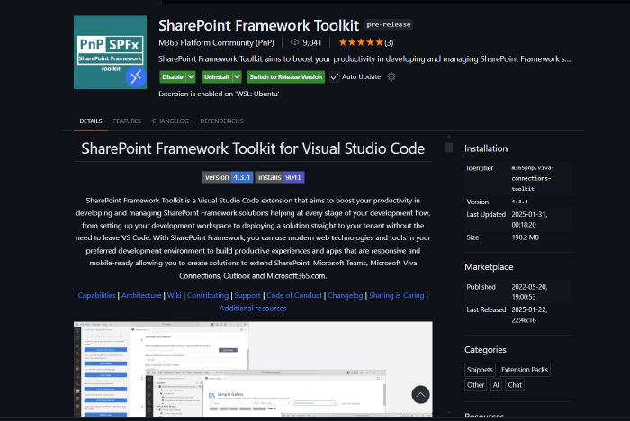Viewport: 630px width, 421px height.
Task: Click the installs 9011 badge
Action: pos(280,177)
